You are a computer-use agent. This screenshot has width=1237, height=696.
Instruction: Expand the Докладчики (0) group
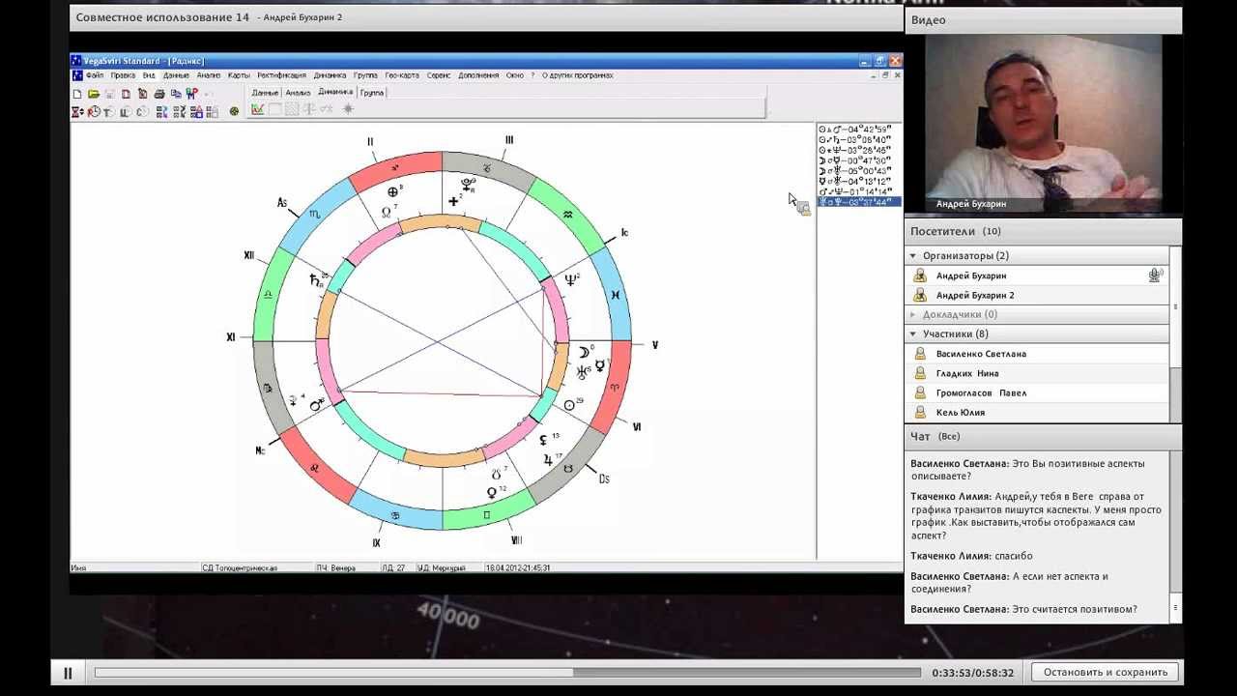coord(913,314)
